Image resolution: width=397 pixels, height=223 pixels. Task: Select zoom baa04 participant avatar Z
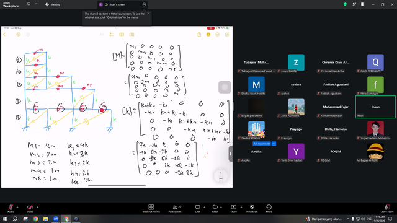tap(296, 62)
